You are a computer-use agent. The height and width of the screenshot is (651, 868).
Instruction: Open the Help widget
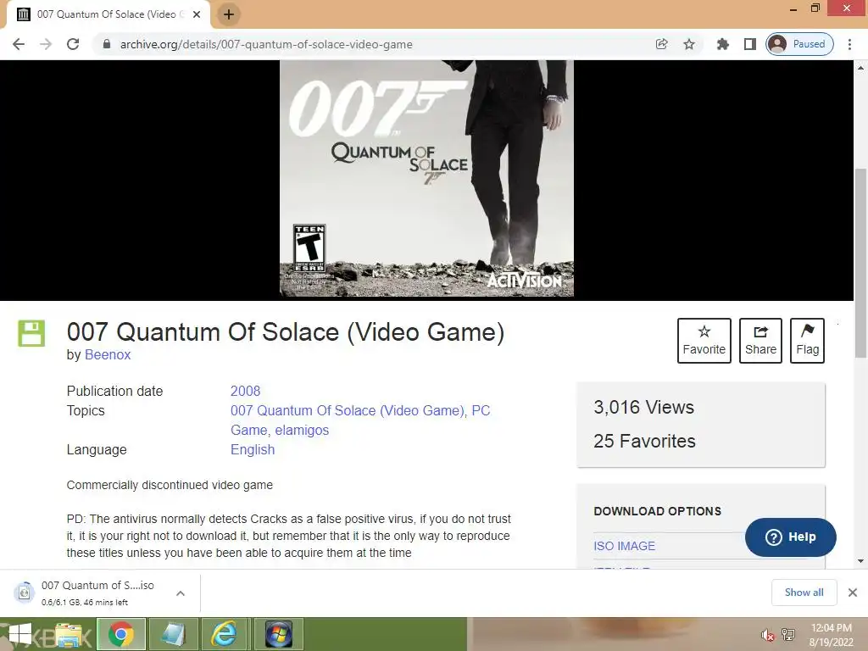791,537
